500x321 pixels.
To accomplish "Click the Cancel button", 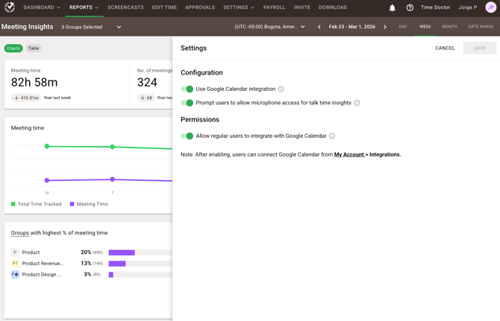I will pos(445,48).
